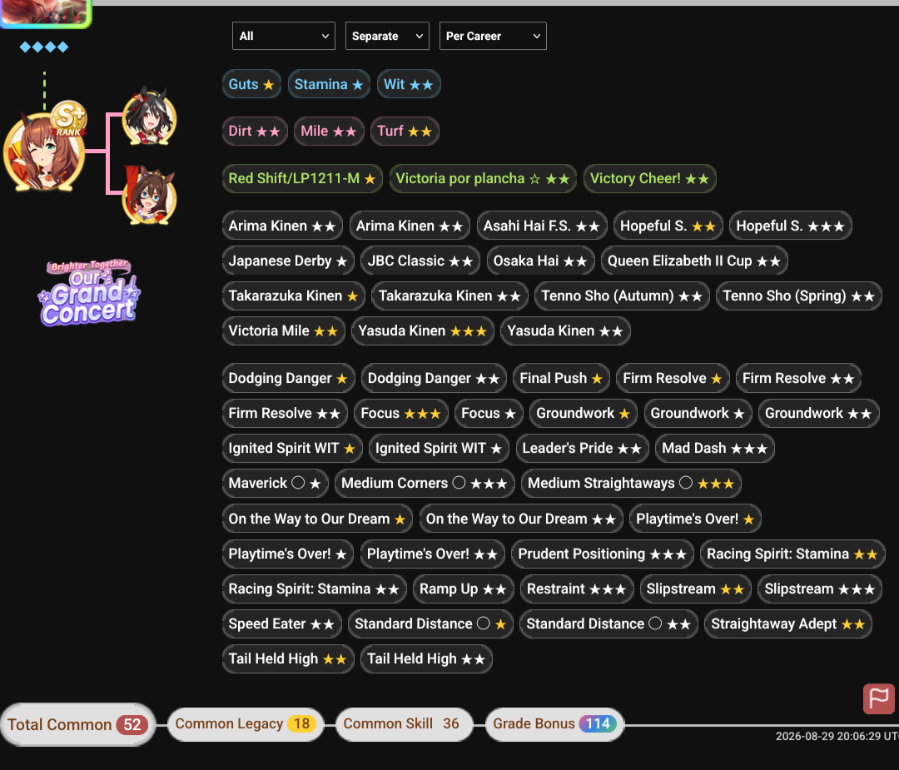This screenshot has width=899, height=770.
Task: Select the Dirt two-star tag
Action: pos(255,132)
